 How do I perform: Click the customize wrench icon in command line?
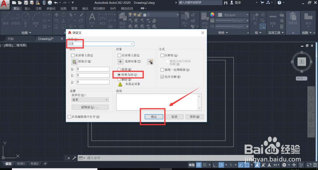(74, 158)
